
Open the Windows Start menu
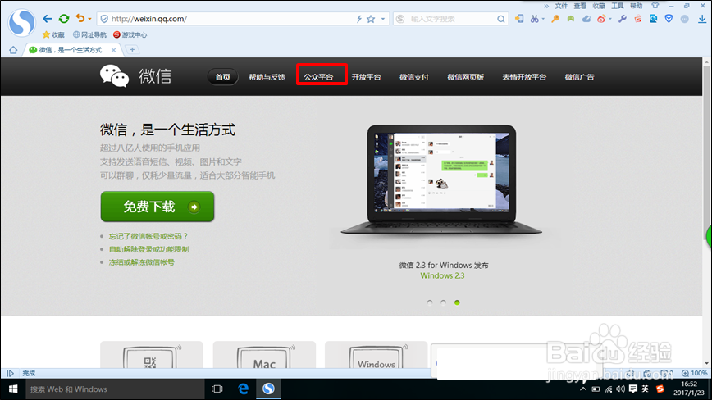[x=13, y=389]
